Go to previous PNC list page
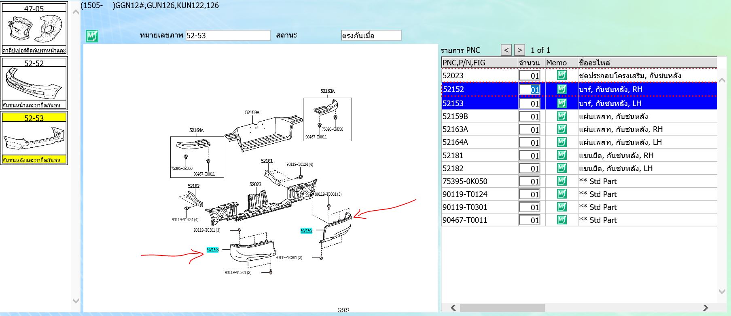 [506, 50]
